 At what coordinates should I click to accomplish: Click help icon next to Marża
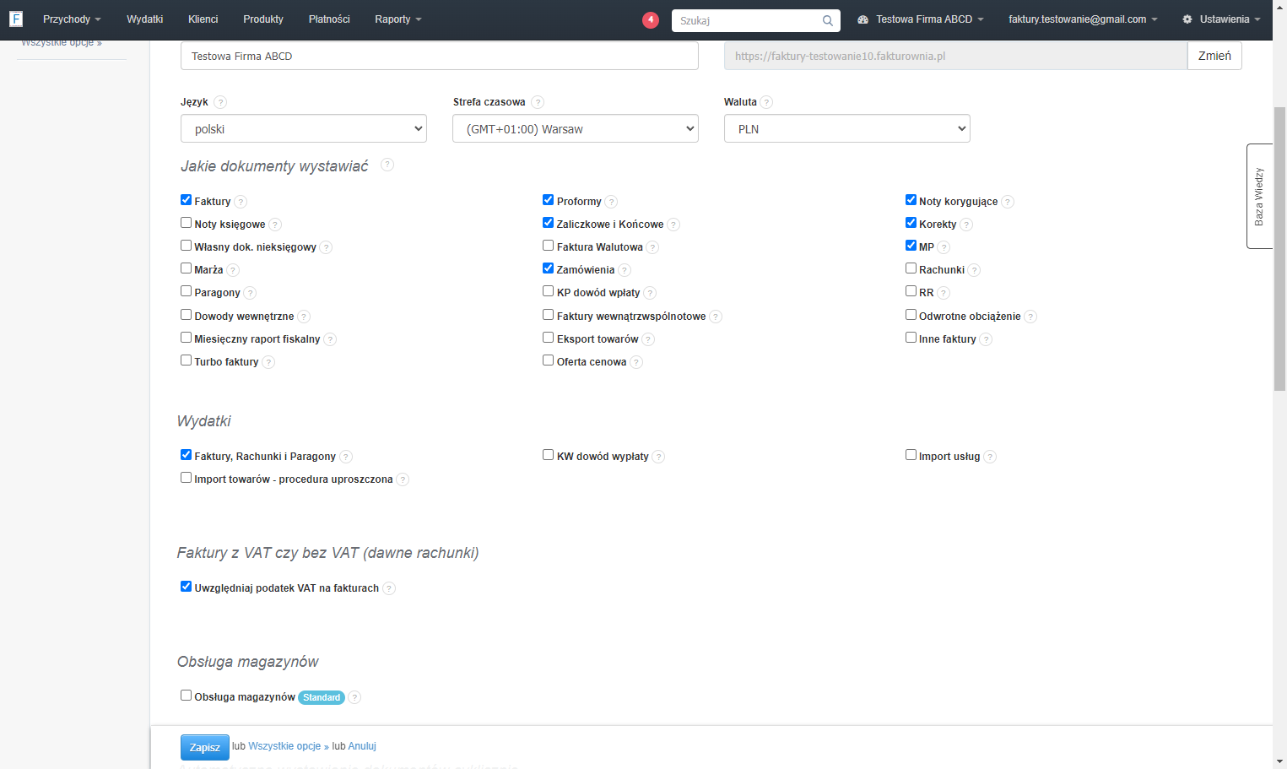point(233,270)
